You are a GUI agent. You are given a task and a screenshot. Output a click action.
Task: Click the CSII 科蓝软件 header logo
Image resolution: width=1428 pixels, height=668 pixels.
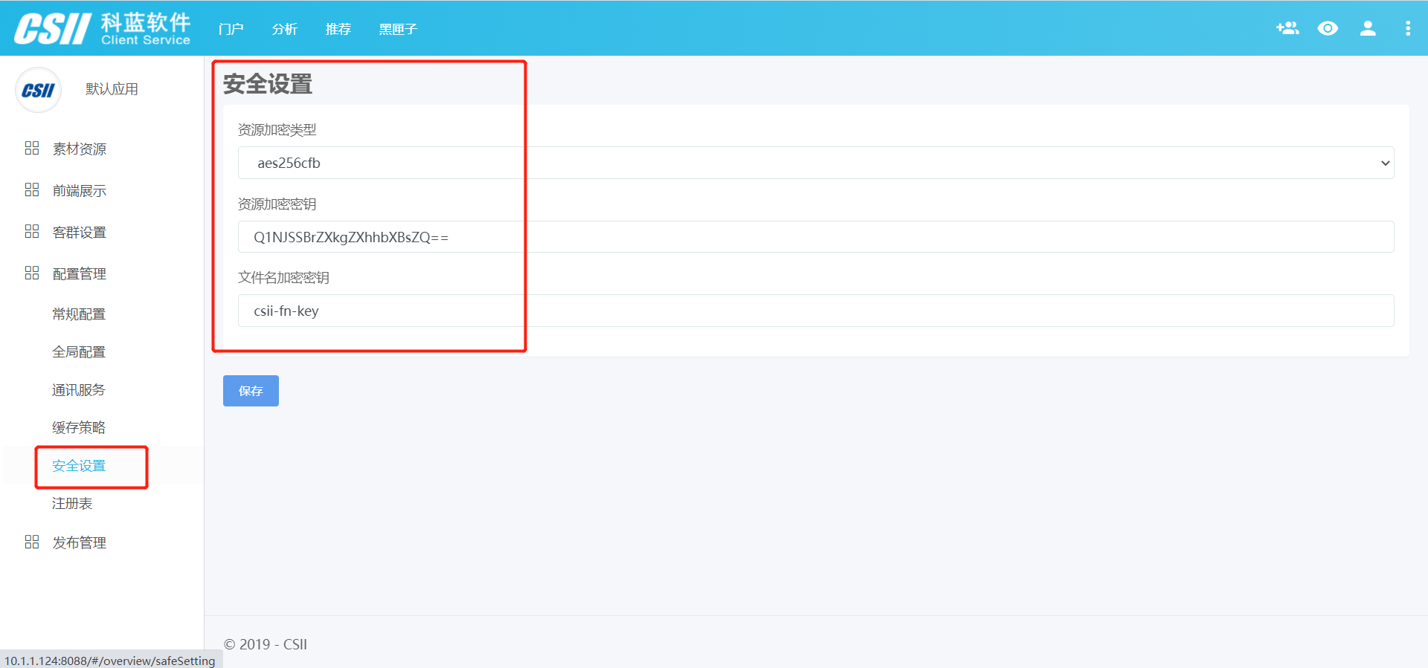tap(103, 29)
